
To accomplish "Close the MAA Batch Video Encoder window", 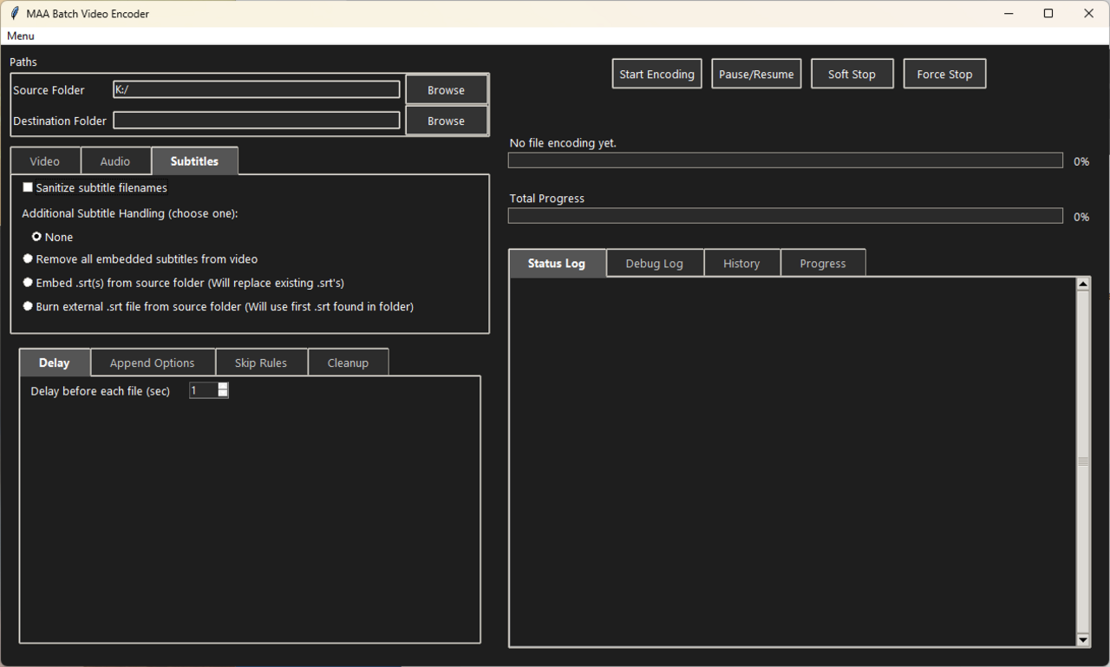I will [1089, 14].
